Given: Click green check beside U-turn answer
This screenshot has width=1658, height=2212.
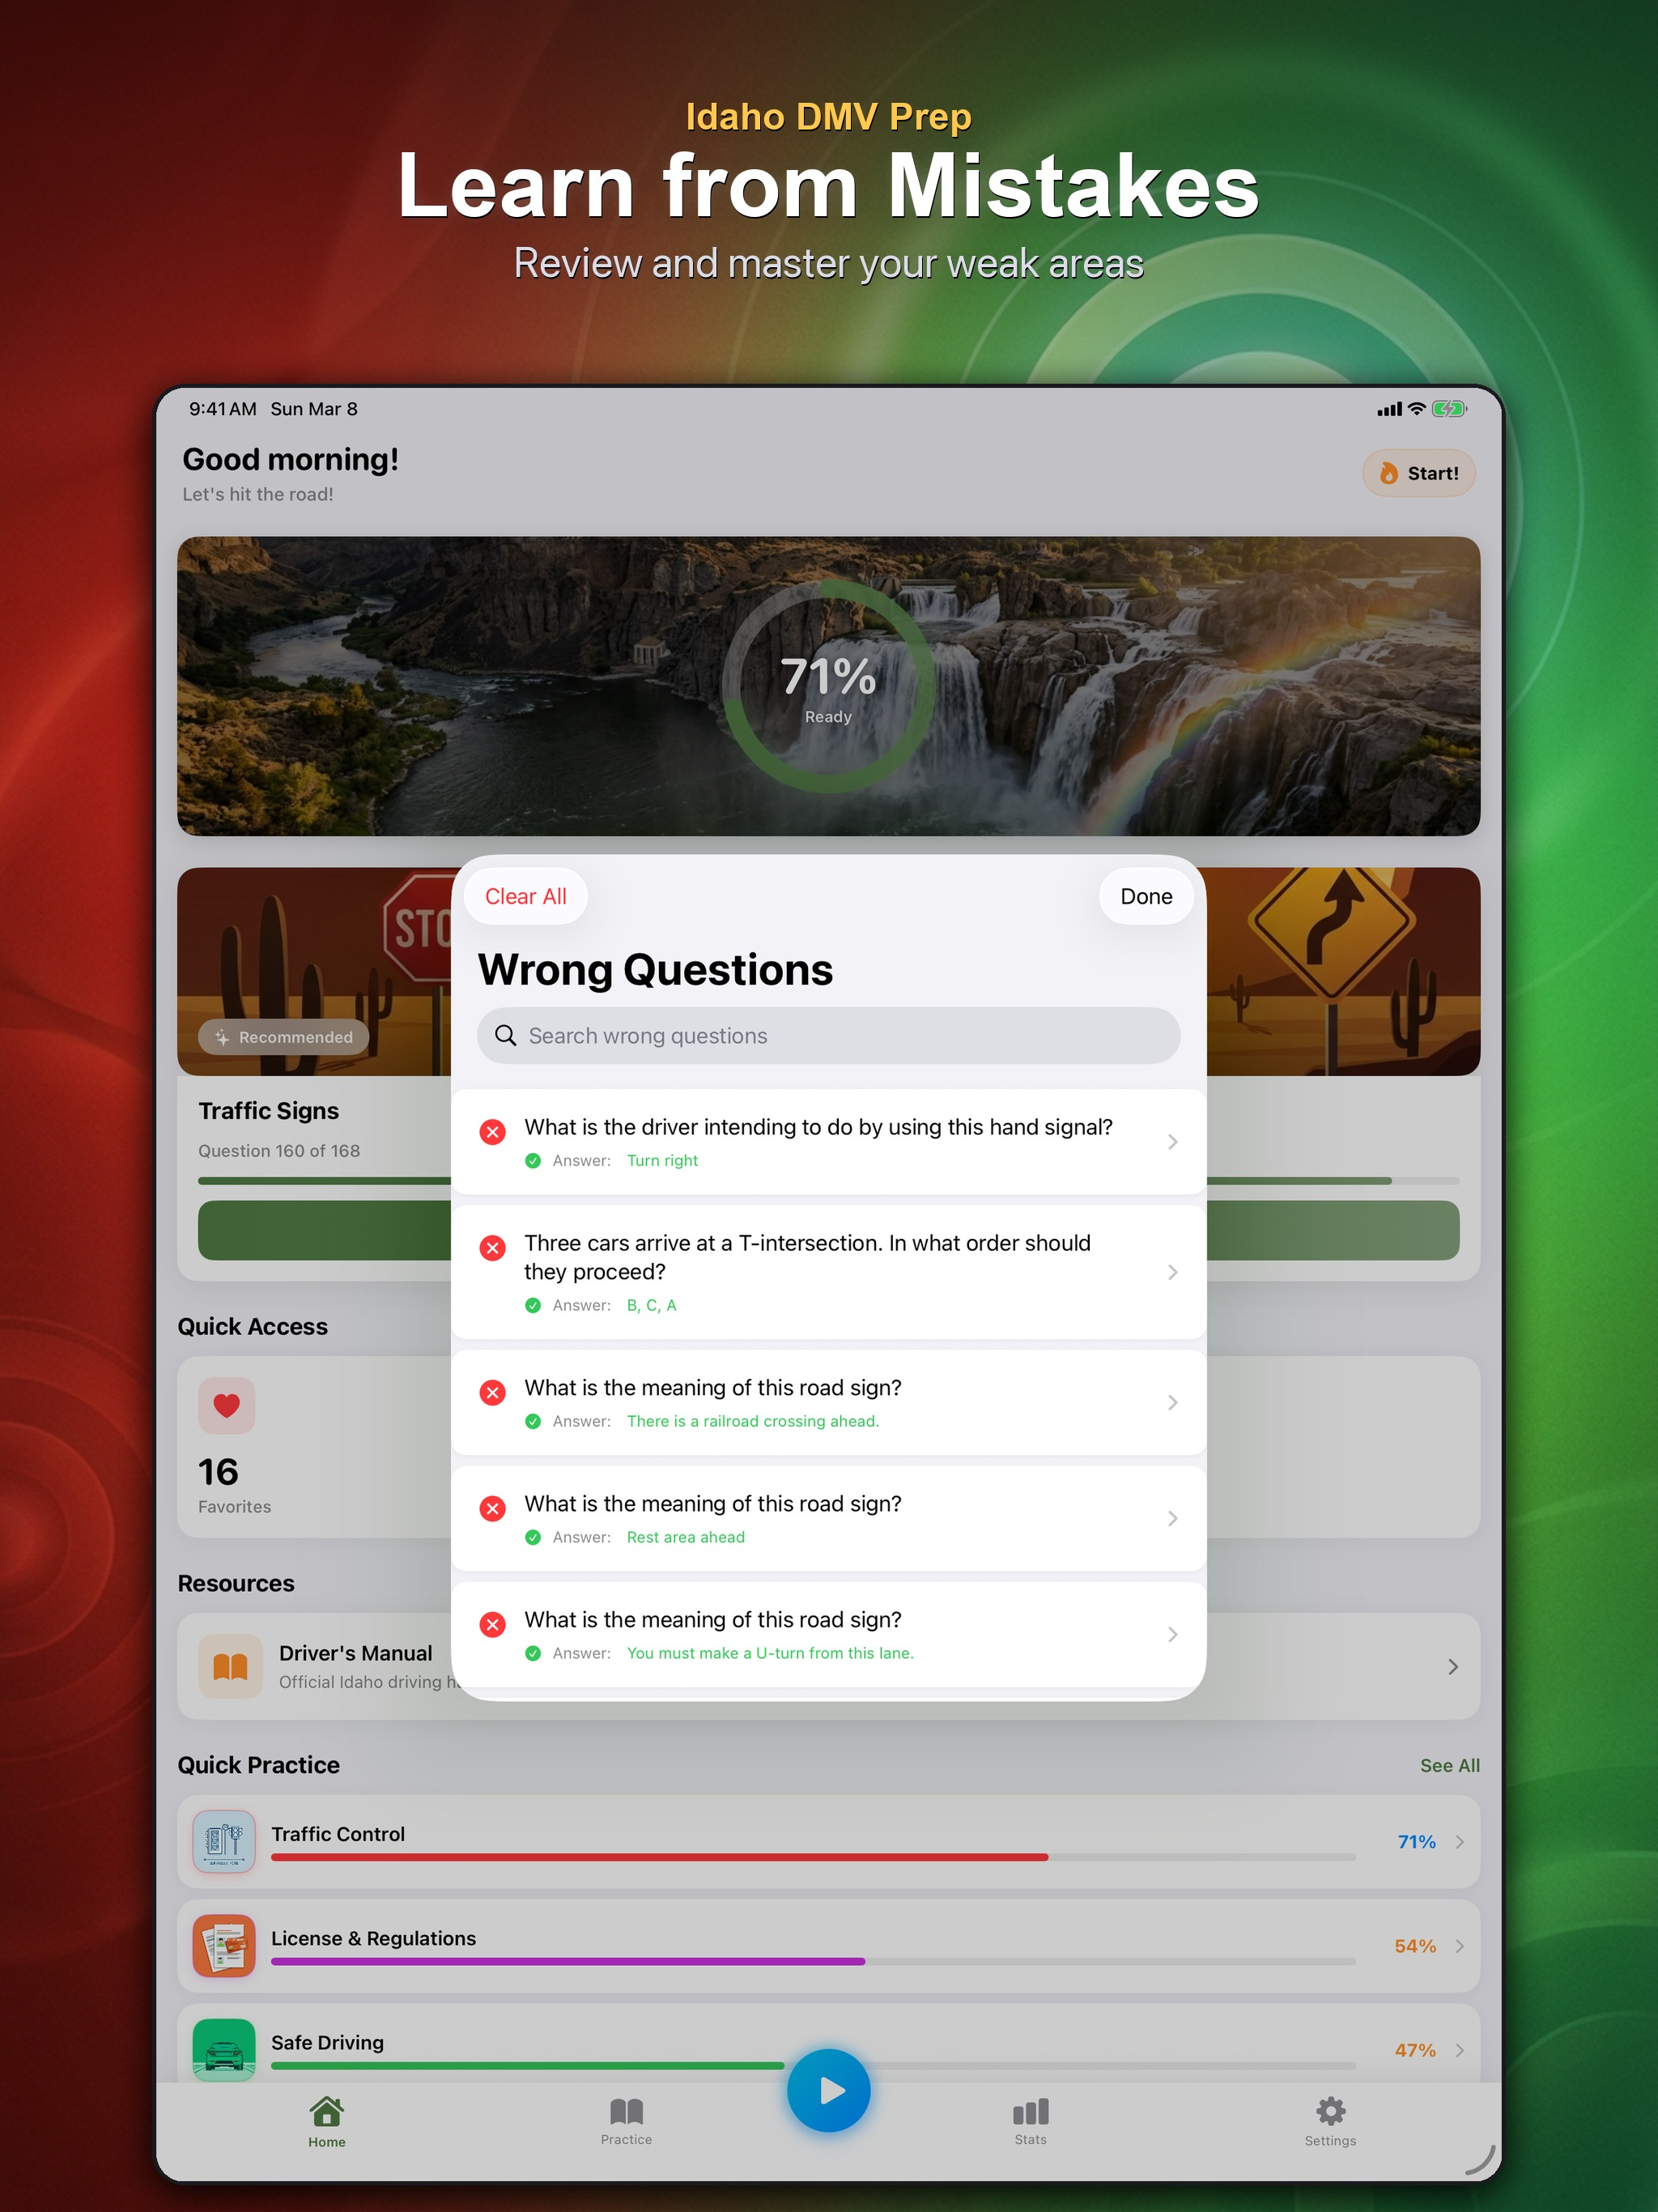Looking at the screenshot, I should tap(533, 1654).
